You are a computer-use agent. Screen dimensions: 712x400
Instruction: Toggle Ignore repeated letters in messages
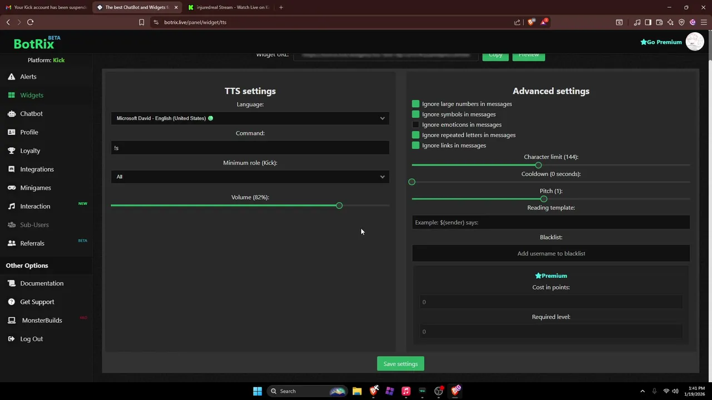[416, 135]
